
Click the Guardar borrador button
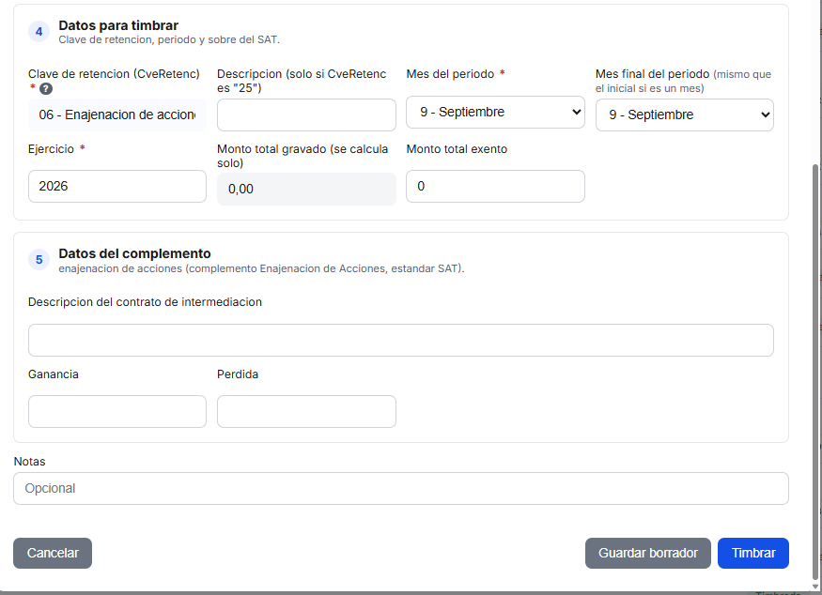(x=648, y=553)
